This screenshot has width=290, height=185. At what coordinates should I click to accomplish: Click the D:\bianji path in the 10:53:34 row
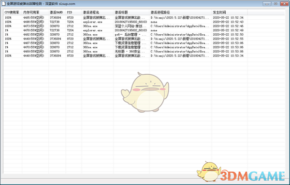click(180, 56)
